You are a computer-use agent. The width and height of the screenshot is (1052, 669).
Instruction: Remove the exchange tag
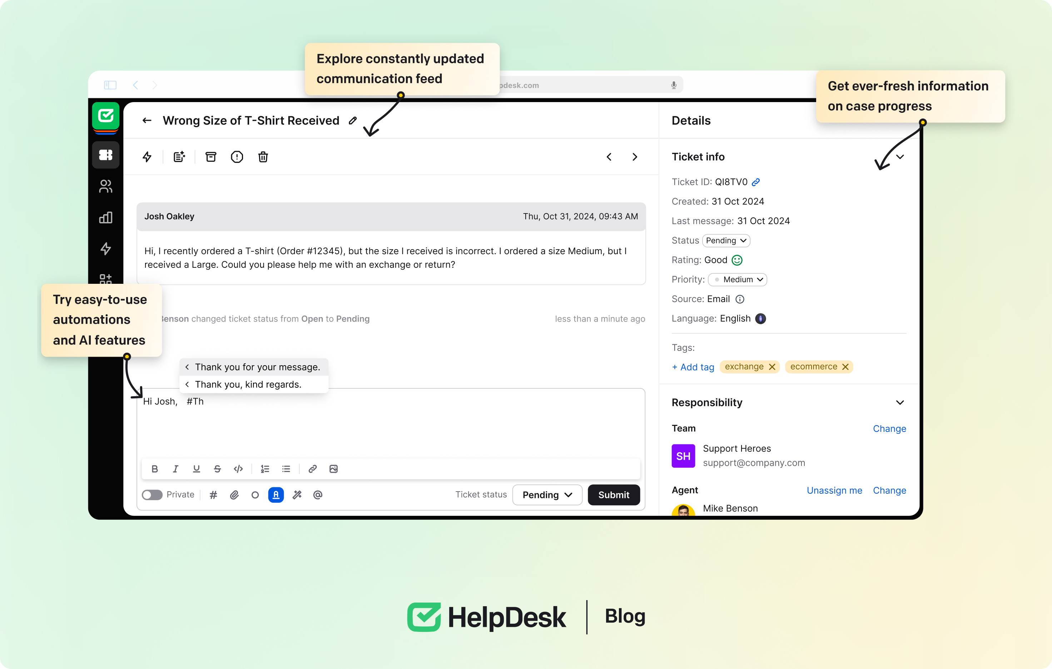pyautogui.click(x=772, y=367)
